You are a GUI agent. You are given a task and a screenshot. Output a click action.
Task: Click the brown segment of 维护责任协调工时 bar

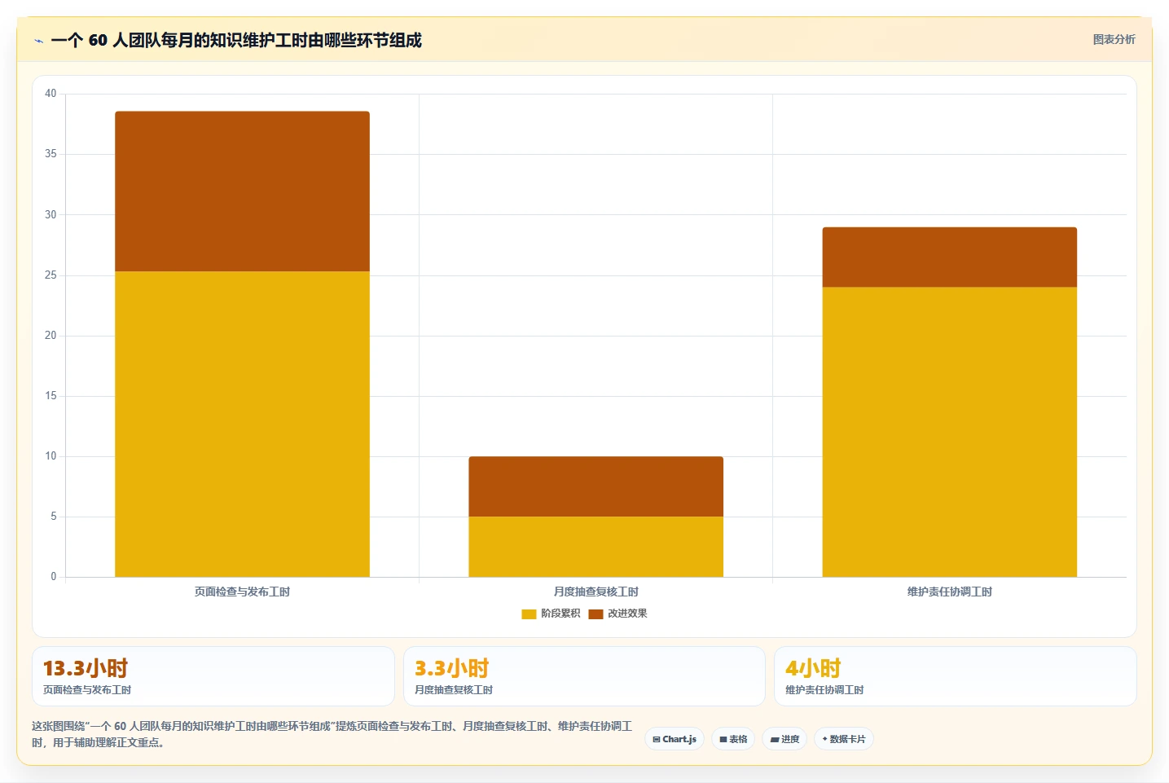[x=949, y=257]
